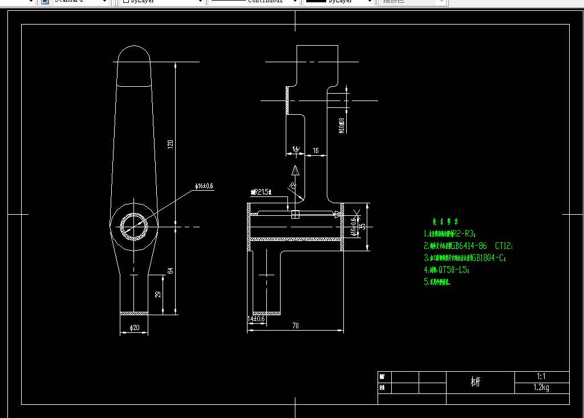Screen dimensions: 584x418
Task: Click the 64 dimension text
Action: pyautogui.click(x=171, y=271)
